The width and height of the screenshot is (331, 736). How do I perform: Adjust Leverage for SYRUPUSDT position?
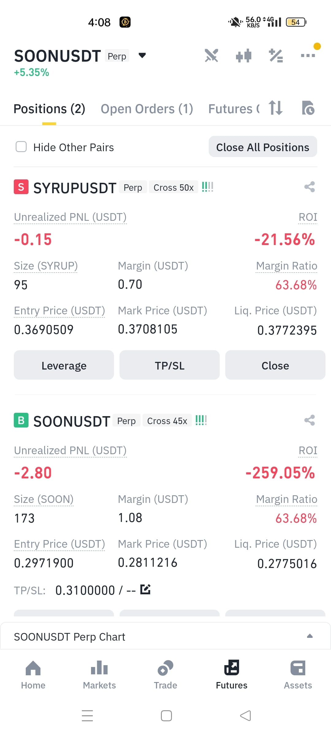[64, 365]
